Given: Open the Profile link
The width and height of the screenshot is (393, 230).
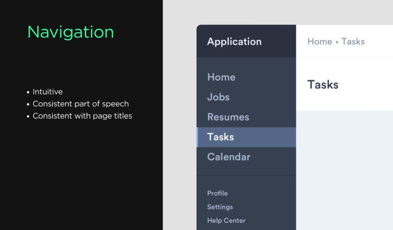Looking at the screenshot, I should pos(217,193).
